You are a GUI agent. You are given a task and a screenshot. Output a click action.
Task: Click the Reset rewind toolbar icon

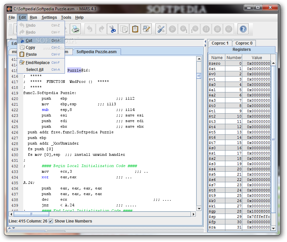pos(229,29)
